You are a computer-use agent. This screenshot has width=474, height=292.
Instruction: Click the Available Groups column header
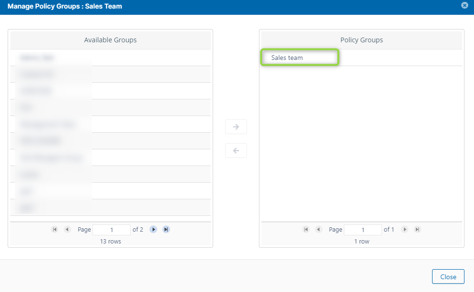[110, 40]
